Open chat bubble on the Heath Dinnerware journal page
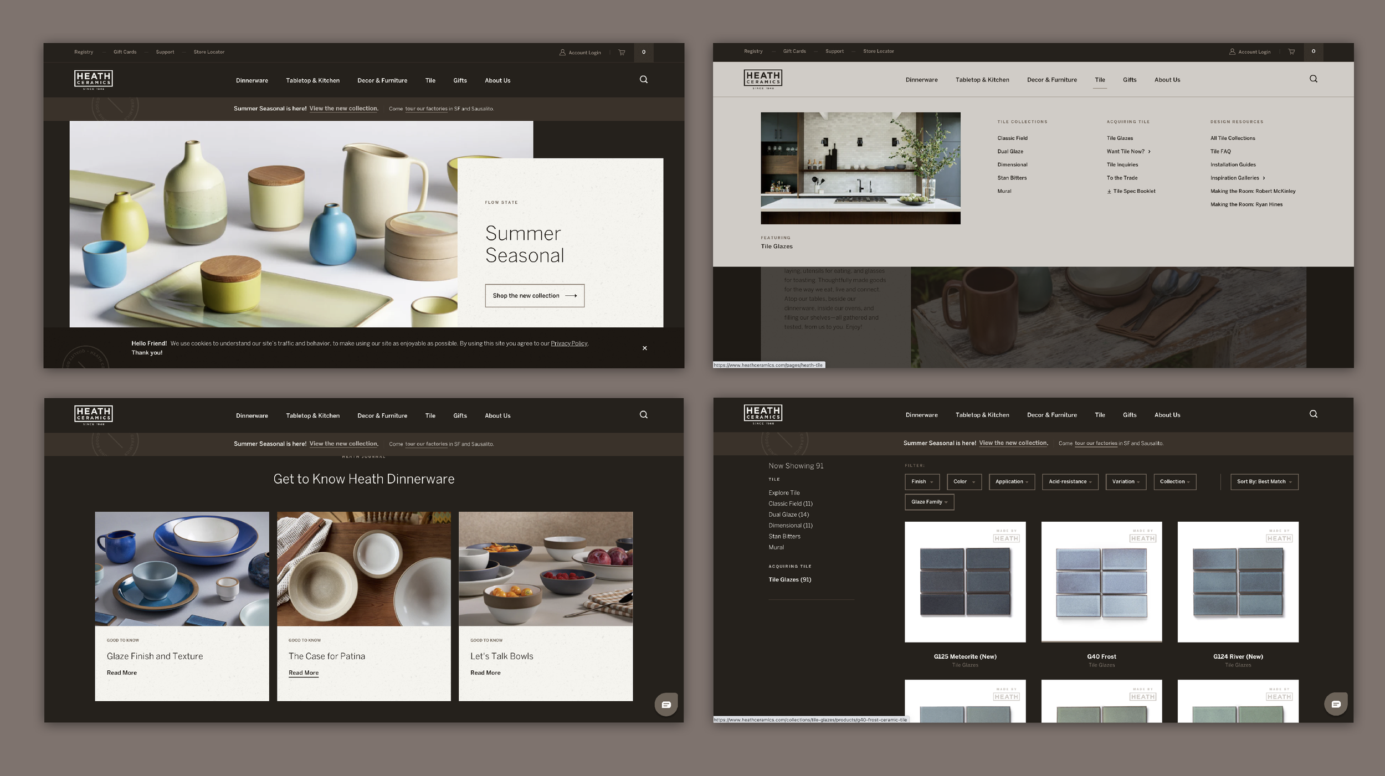Viewport: 1385px width, 776px height. (666, 705)
